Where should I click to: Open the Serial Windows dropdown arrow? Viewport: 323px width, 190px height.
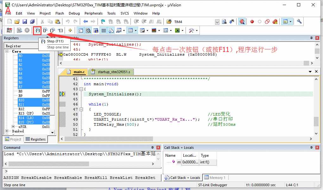[x=147, y=31]
